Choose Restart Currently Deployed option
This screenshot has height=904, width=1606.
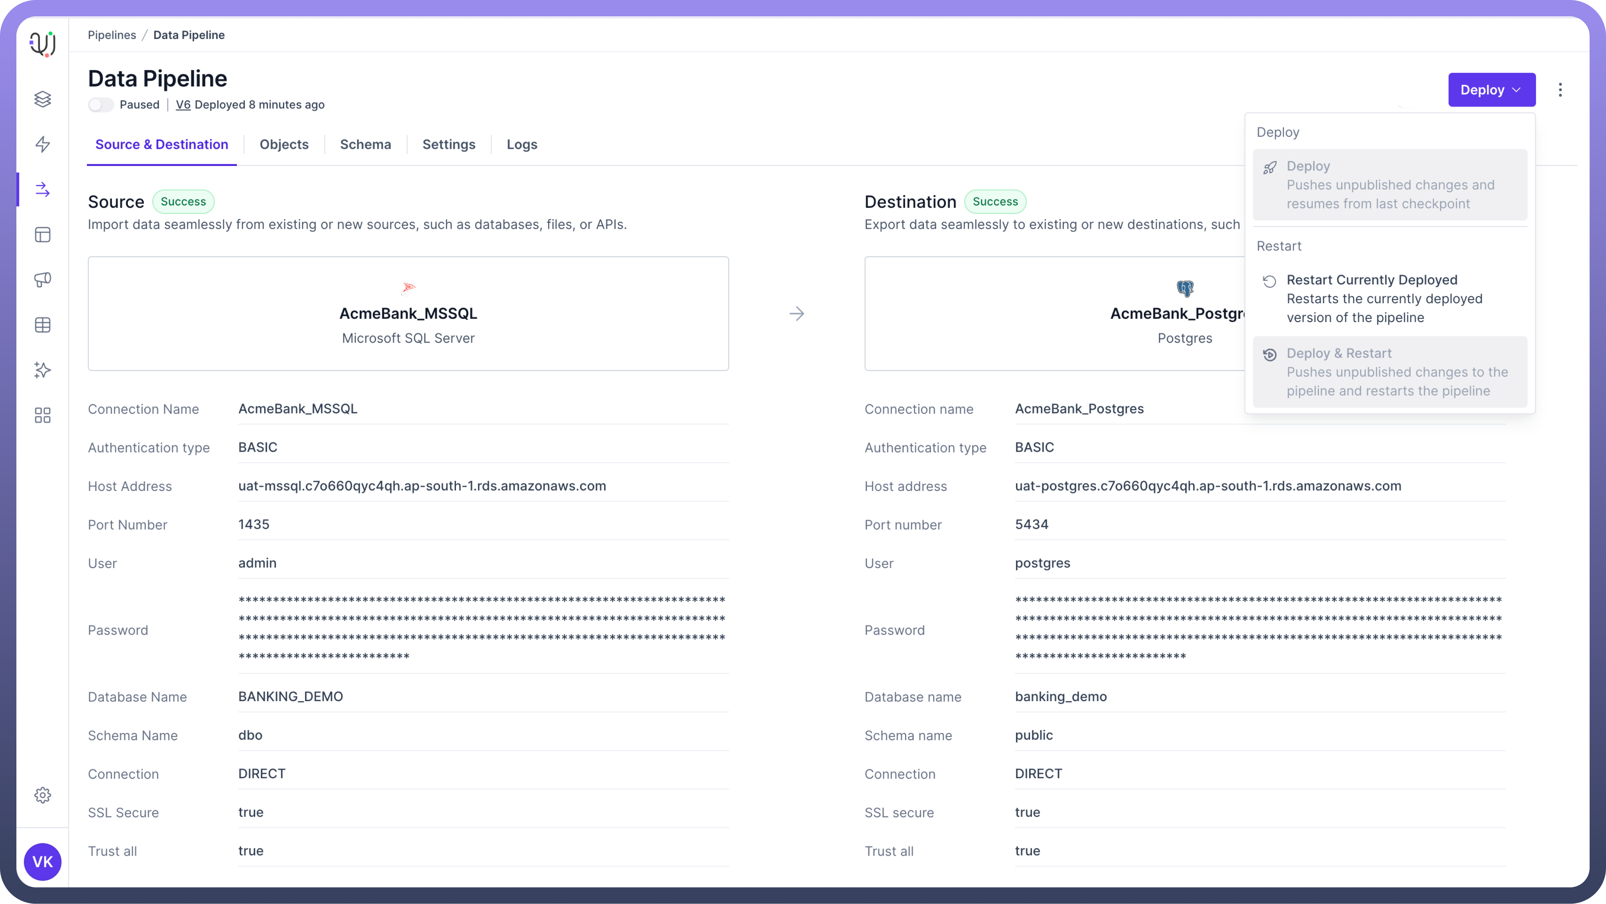(x=1389, y=298)
